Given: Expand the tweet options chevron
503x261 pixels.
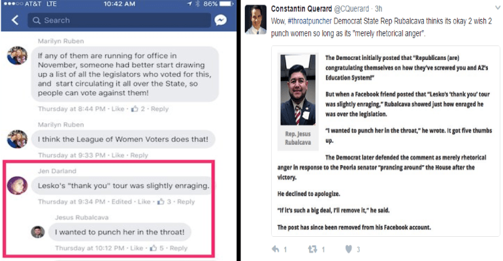Looking at the screenshot, I should [498, 8].
